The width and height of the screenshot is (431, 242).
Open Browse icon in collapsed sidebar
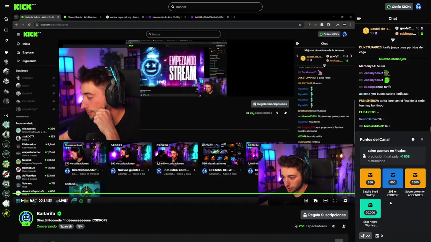click(x=6, y=30)
